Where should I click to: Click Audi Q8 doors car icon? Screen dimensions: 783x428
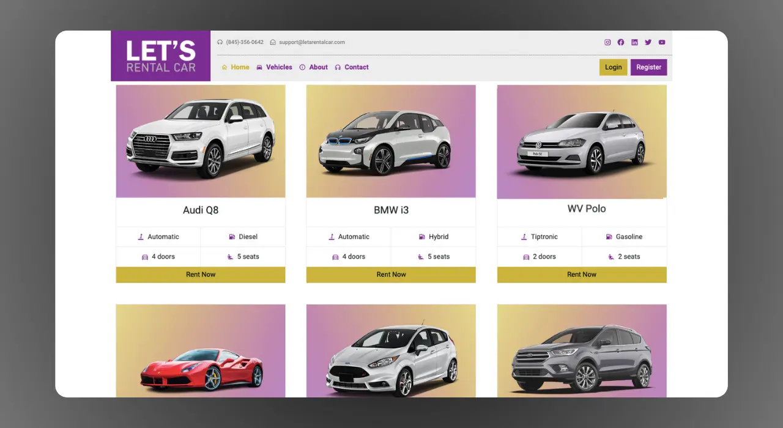[145, 257]
